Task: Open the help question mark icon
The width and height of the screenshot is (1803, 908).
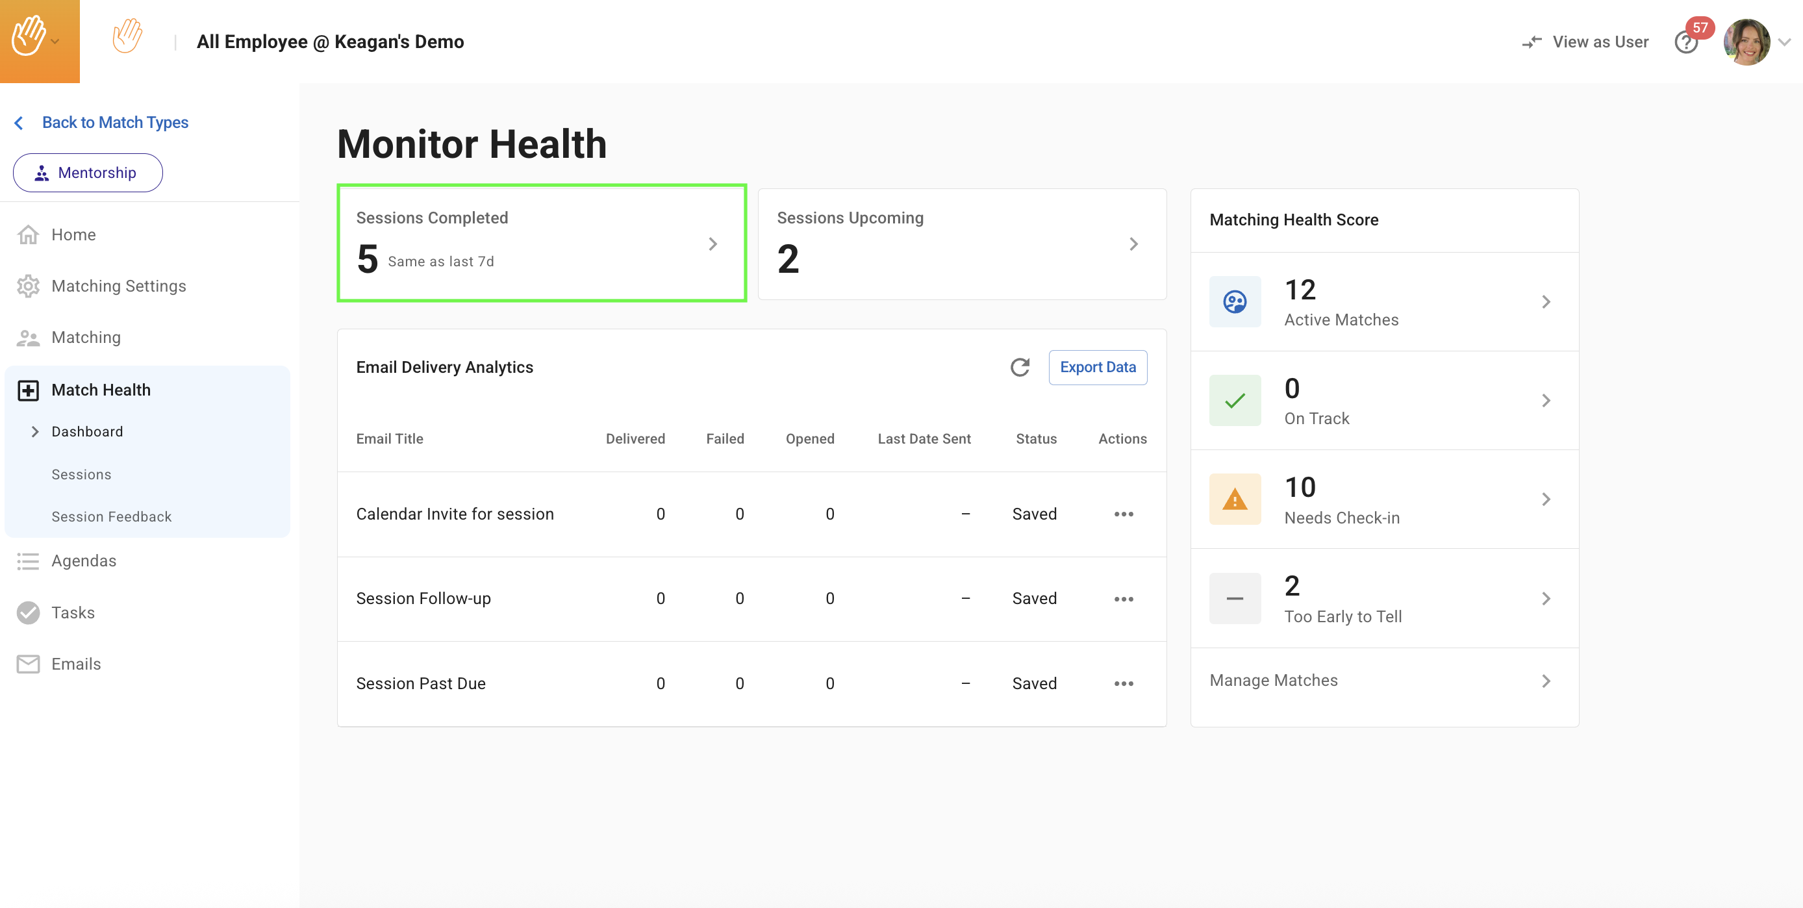Action: coord(1685,44)
